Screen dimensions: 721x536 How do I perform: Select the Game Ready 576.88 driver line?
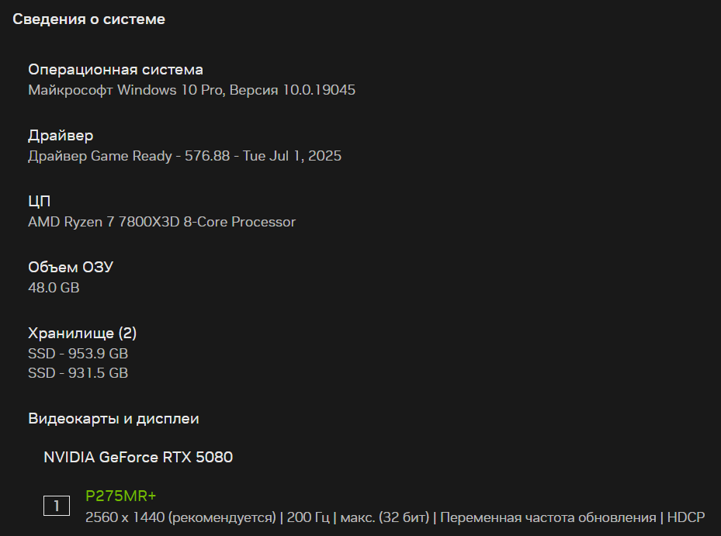coord(185,156)
